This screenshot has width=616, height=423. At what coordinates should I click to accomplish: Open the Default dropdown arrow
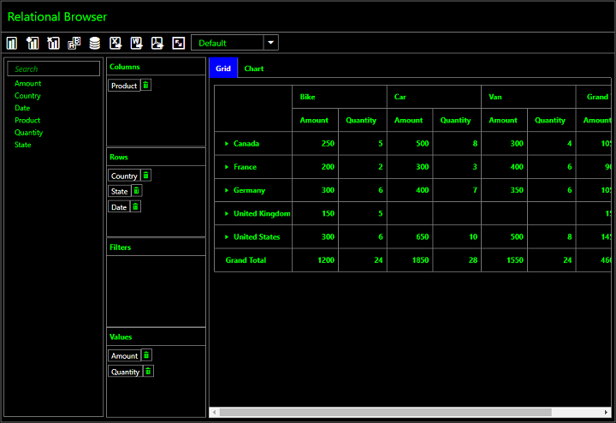tap(271, 43)
